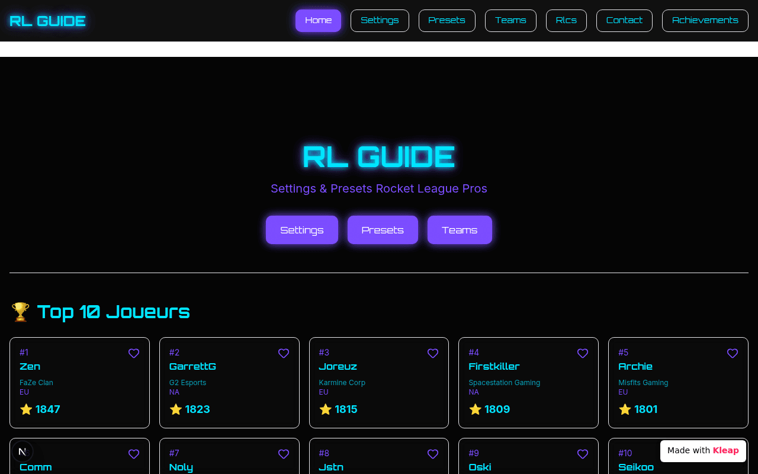758x474 pixels.
Task: Click the Comm player name
Action: pyautogui.click(x=36, y=467)
